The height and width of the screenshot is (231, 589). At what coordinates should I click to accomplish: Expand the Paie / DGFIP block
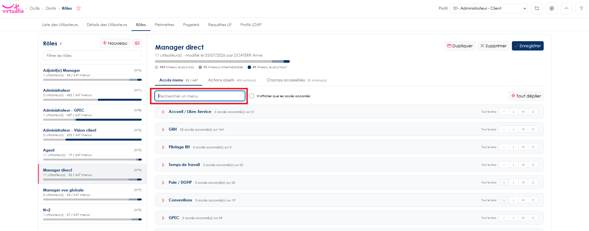tap(163, 183)
